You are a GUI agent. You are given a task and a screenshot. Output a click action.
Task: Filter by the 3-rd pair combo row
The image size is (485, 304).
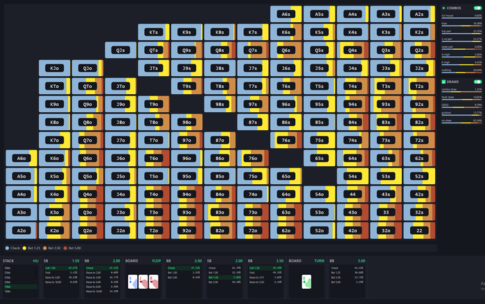click(x=461, y=39)
